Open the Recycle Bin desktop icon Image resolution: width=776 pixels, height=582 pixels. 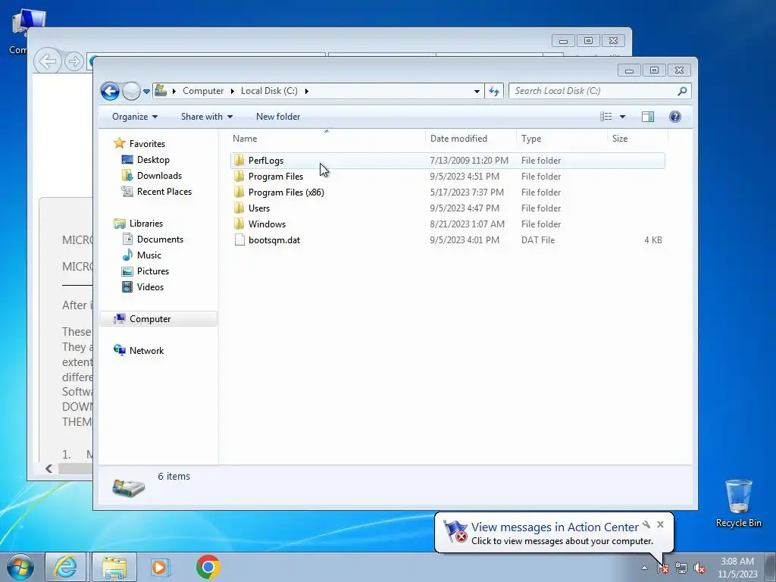click(738, 503)
